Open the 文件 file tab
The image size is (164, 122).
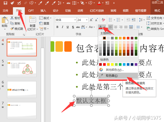click(x=5, y=11)
